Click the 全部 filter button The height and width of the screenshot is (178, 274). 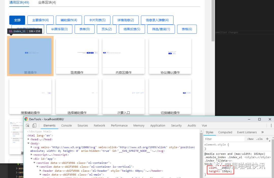click(17, 20)
